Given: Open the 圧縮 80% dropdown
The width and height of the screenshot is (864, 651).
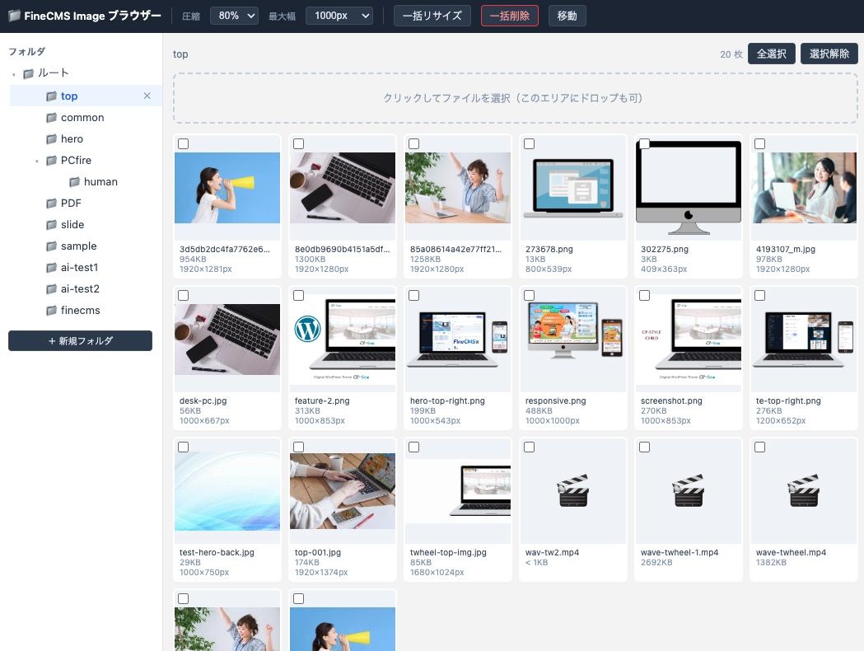Looking at the screenshot, I should tap(234, 16).
